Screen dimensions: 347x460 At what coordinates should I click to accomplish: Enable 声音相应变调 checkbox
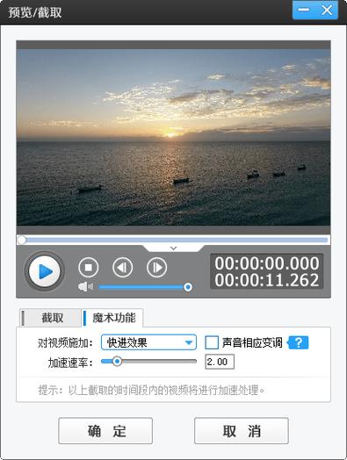[212, 342]
